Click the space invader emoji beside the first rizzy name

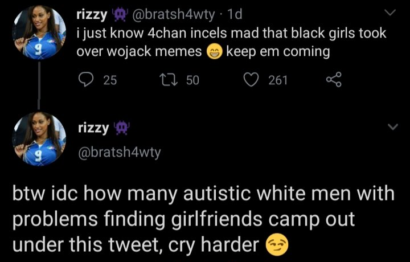coord(120,14)
